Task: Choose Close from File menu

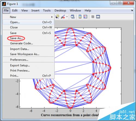Action: point(28,27)
